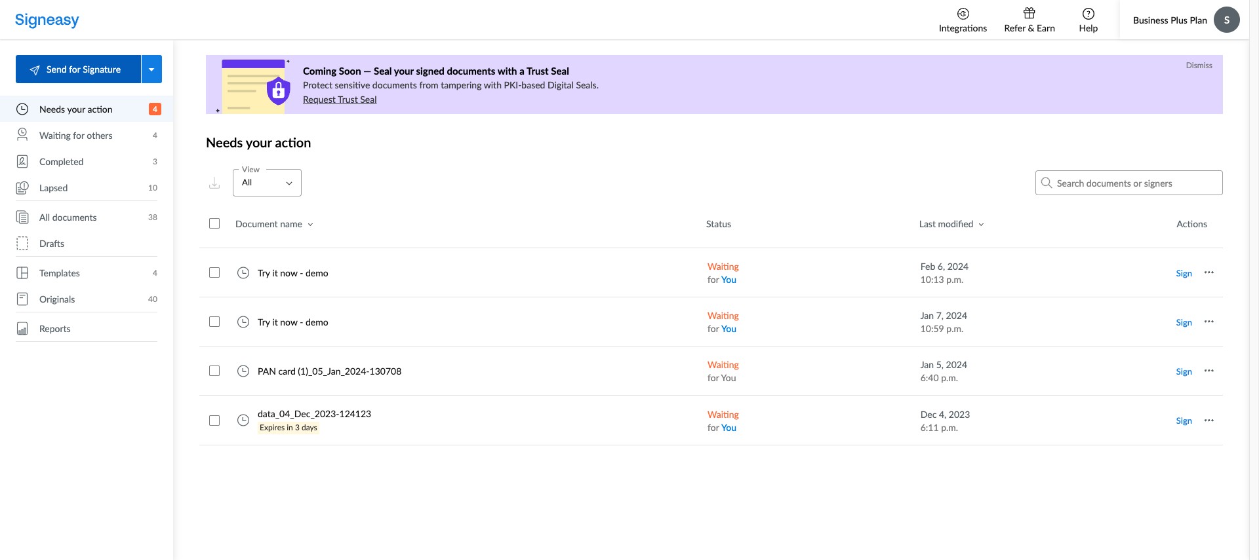The width and height of the screenshot is (1259, 560).
Task: Dismiss the Trust Seal banner
Action: [x=1199, y=65]
